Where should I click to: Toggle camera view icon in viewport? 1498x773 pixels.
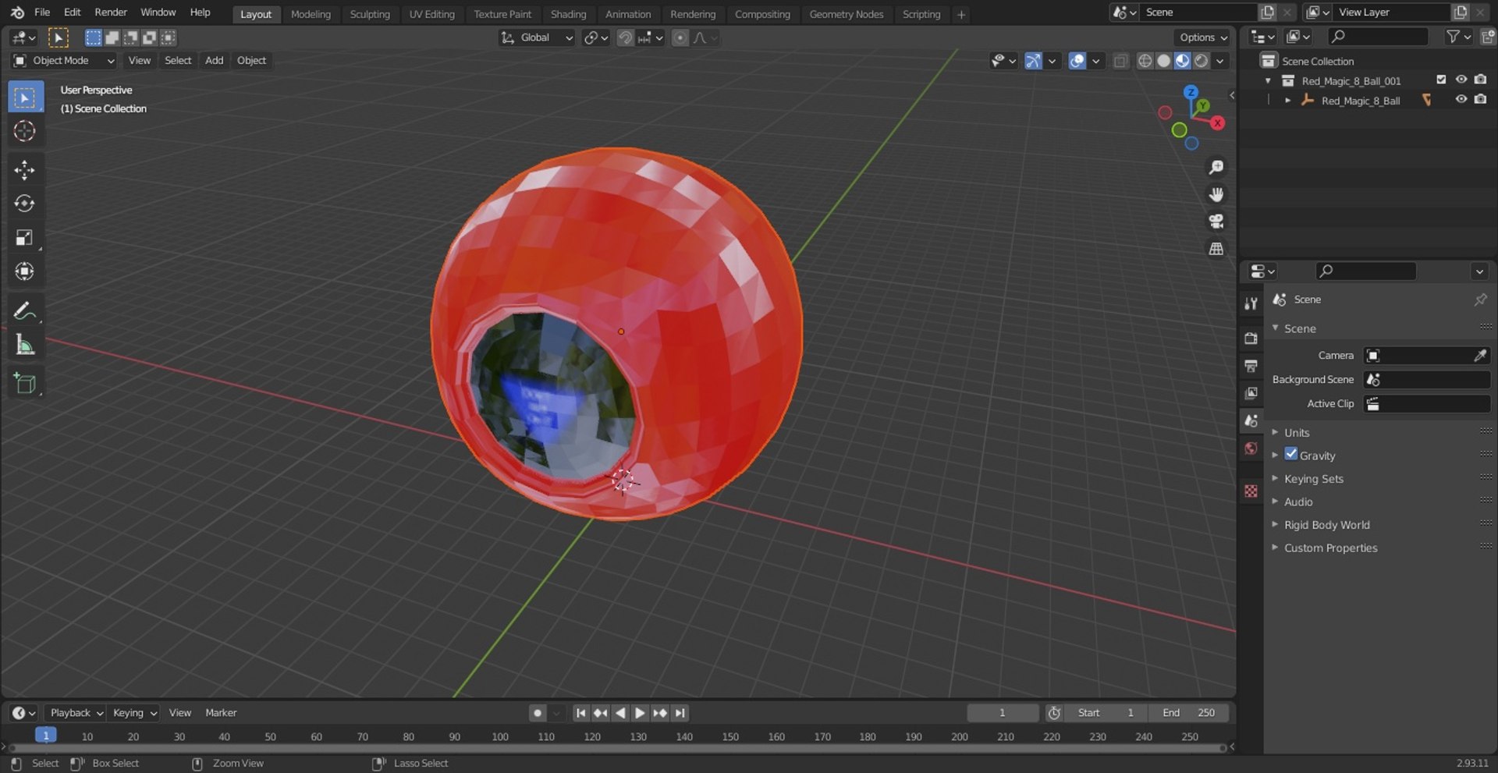[x=1216, y=222]
